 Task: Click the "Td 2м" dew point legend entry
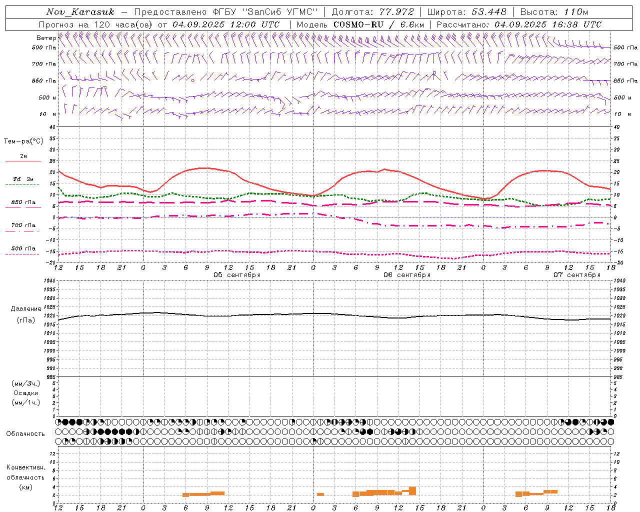pos(23,179)
